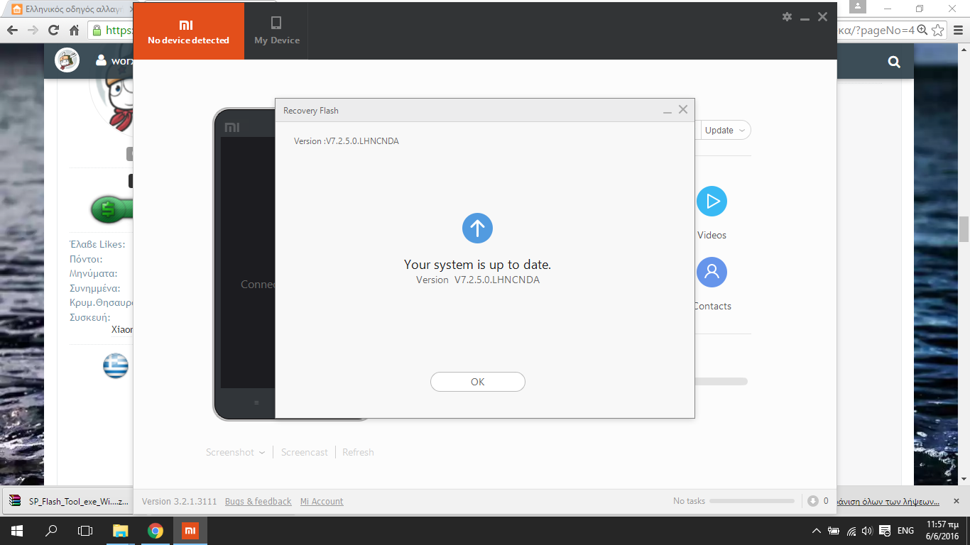Click the green dollar button on forum page
Screen dimensions: 970x545
pos(112,210)
